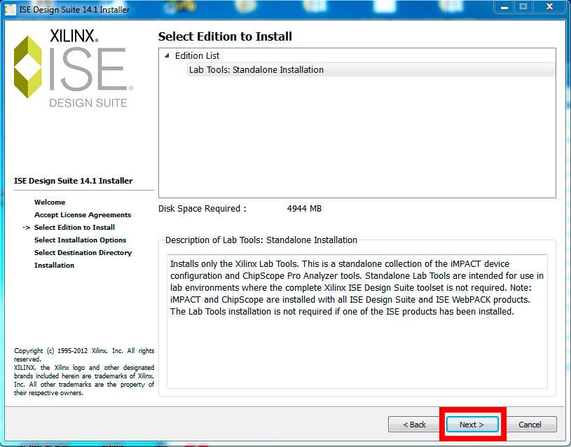Viewport: 571px width, 447px height.
Task: Click the current-step arrow indicator in sidebar
Action: [x=27, y=228]
